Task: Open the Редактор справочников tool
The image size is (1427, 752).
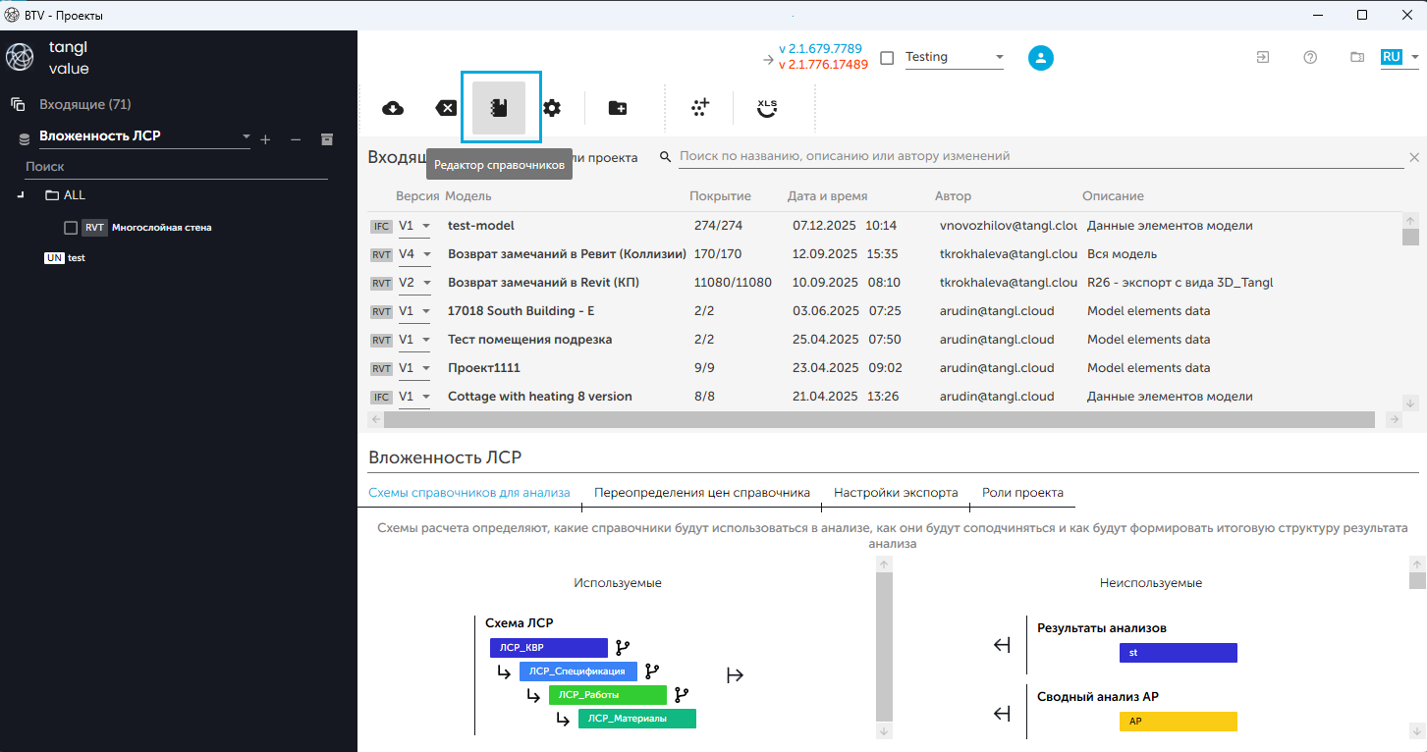Action: pos(499,108)
